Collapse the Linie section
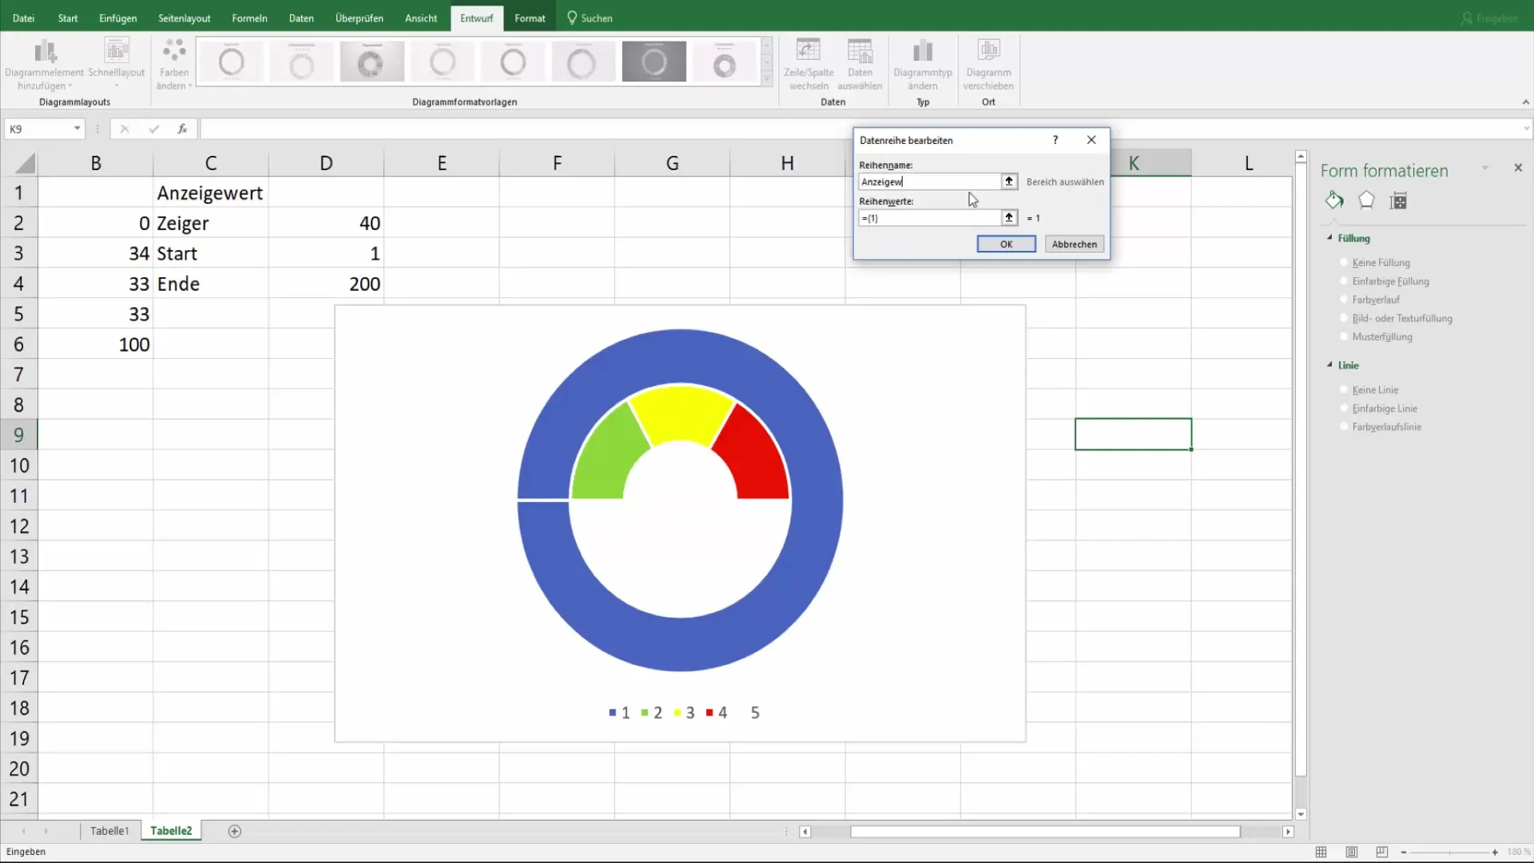 1330,365
